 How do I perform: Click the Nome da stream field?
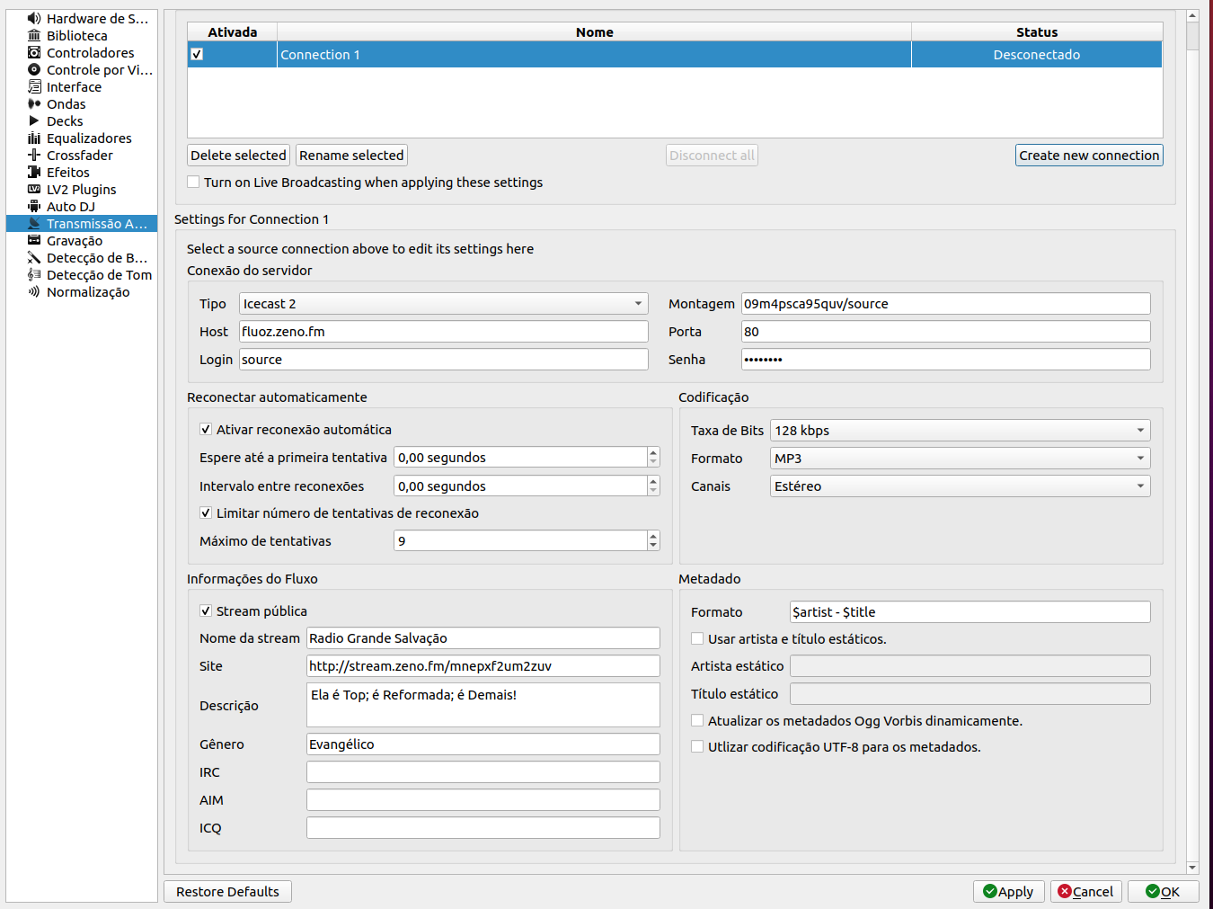point(483,638)
